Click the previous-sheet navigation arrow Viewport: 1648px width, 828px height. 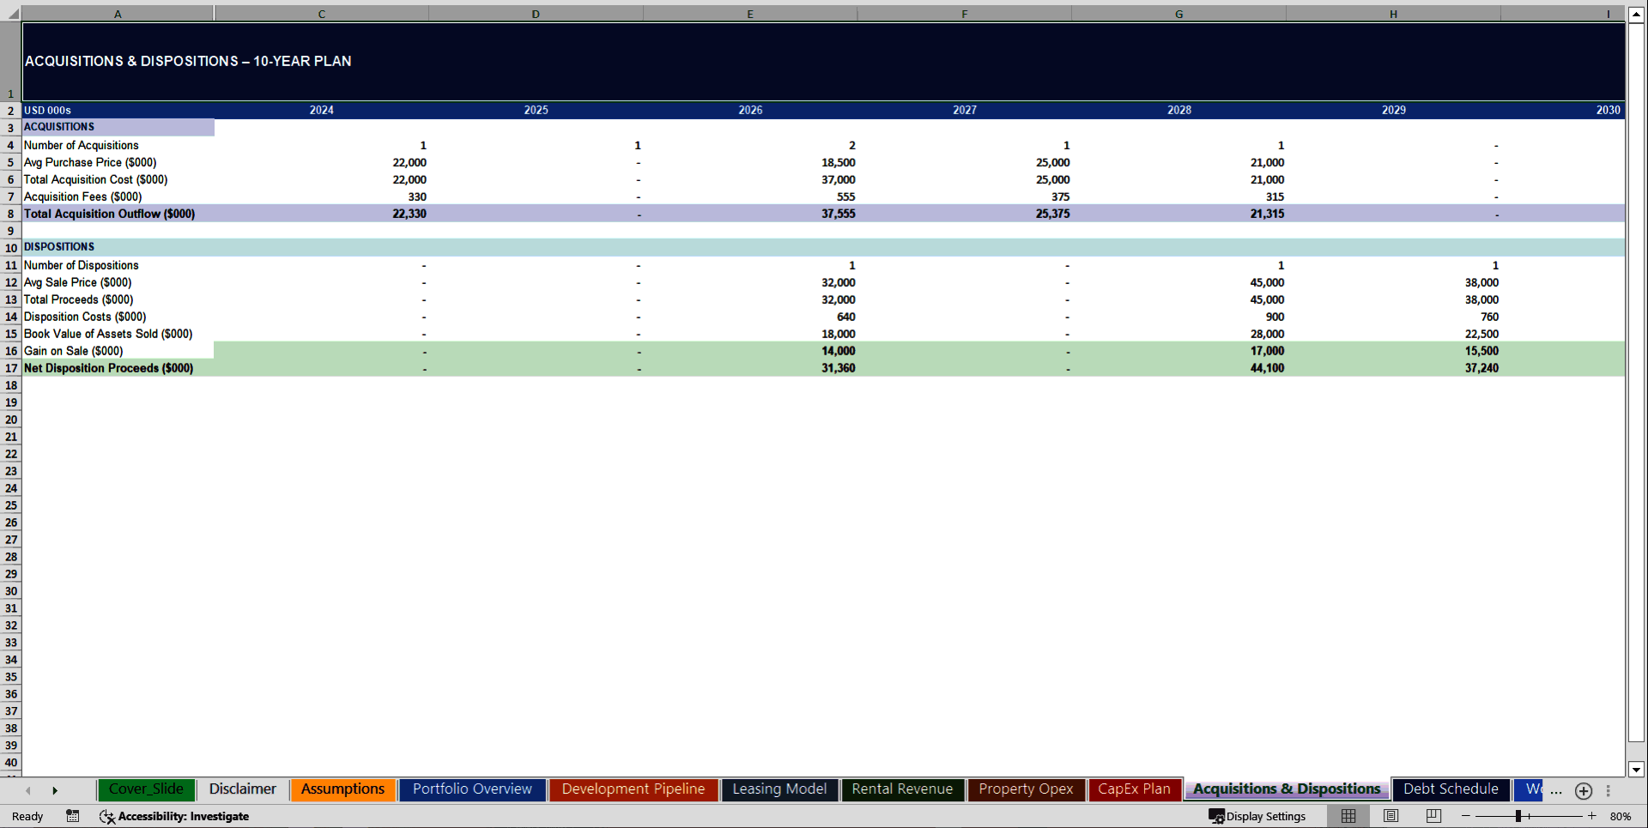[x=28, y=790]
